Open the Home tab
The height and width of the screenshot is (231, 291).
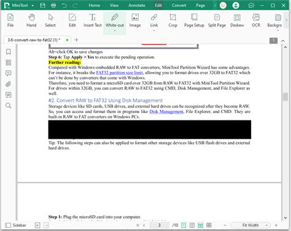[95, 6]
